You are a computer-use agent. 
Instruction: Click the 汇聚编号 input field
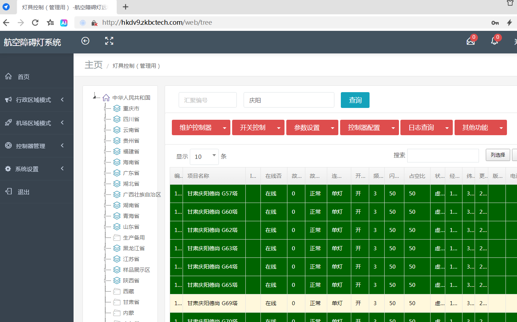tap(207, 100)
